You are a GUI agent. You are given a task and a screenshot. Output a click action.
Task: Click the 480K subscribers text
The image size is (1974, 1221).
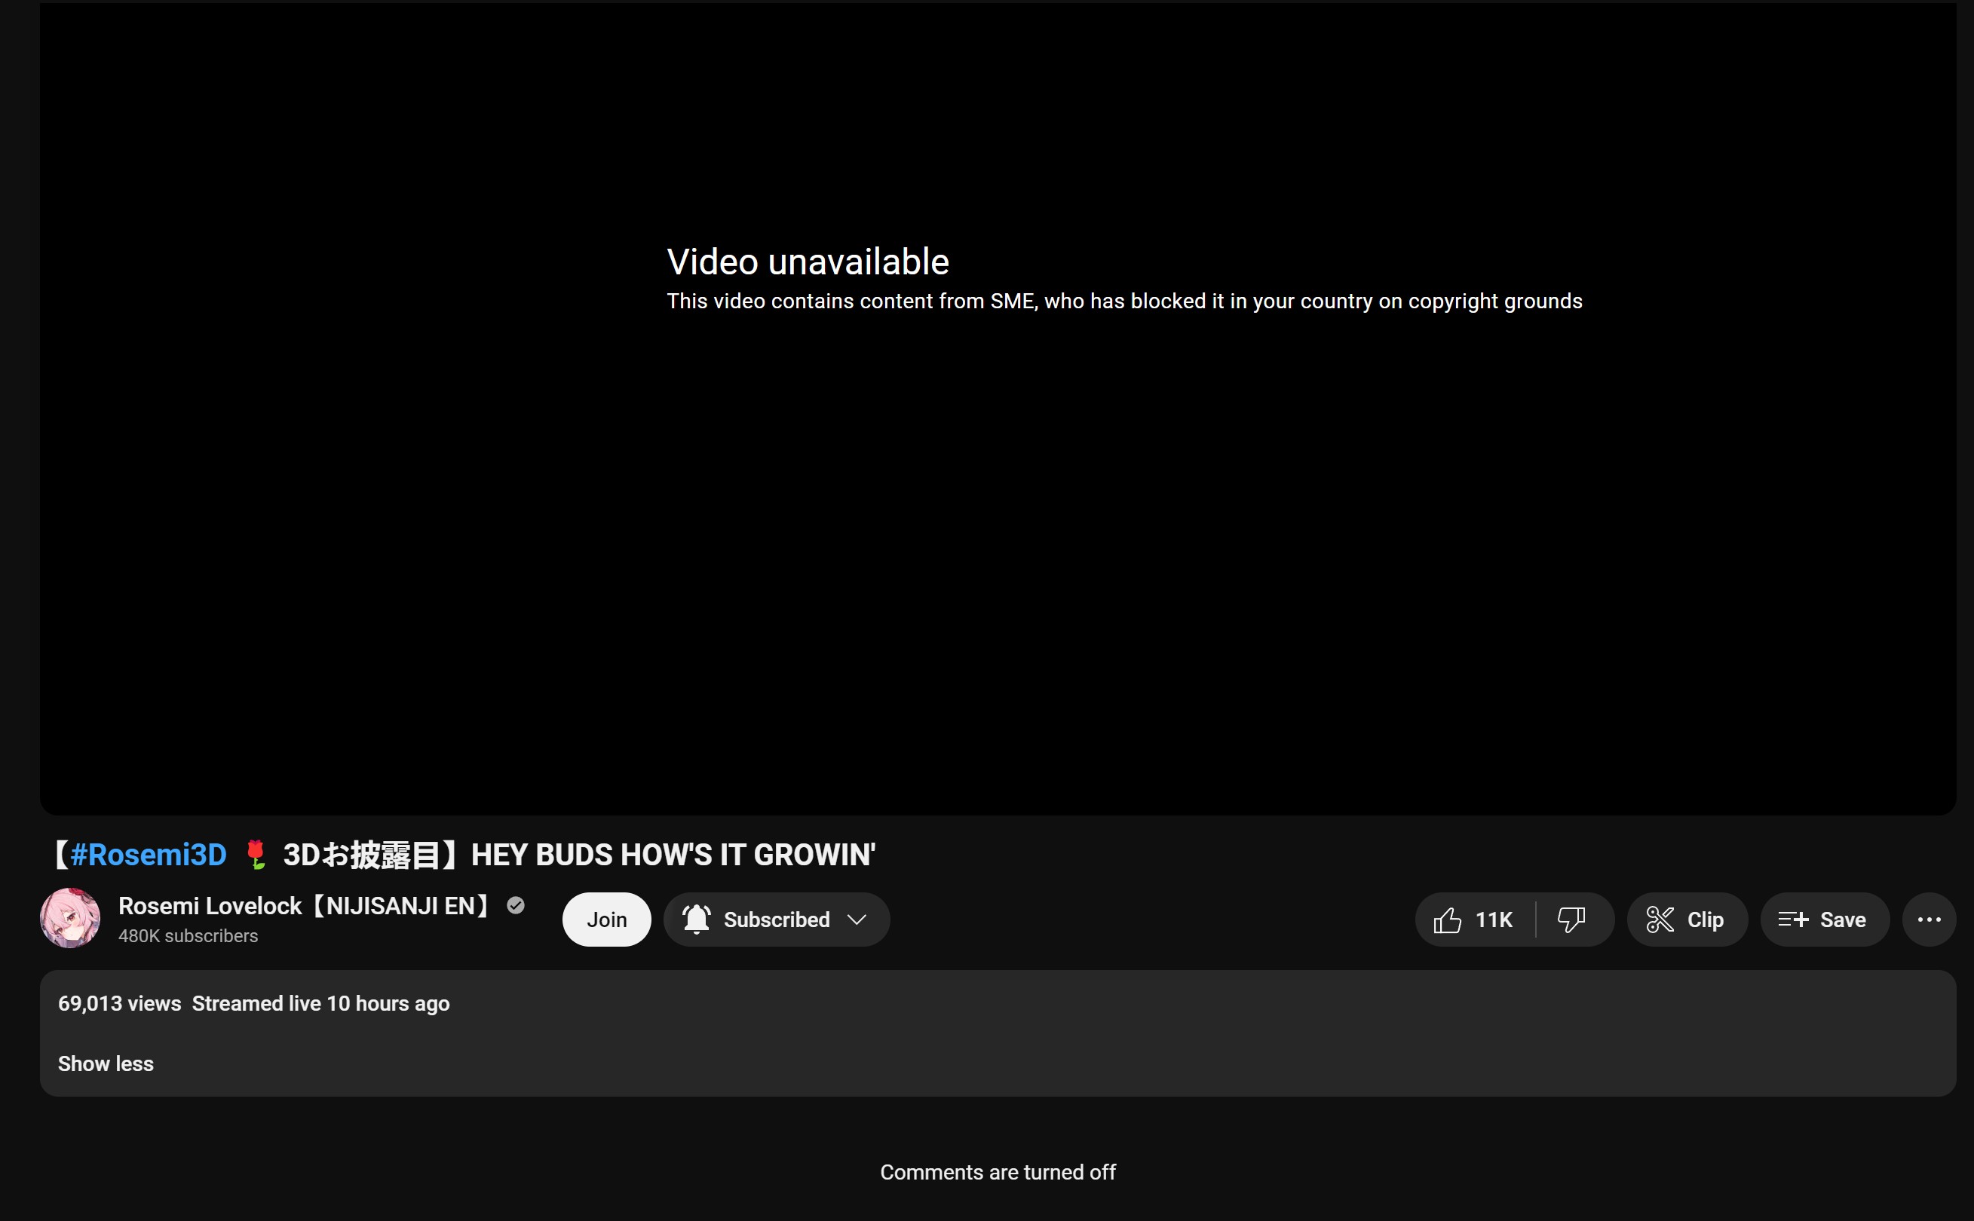tap(189, 936)
